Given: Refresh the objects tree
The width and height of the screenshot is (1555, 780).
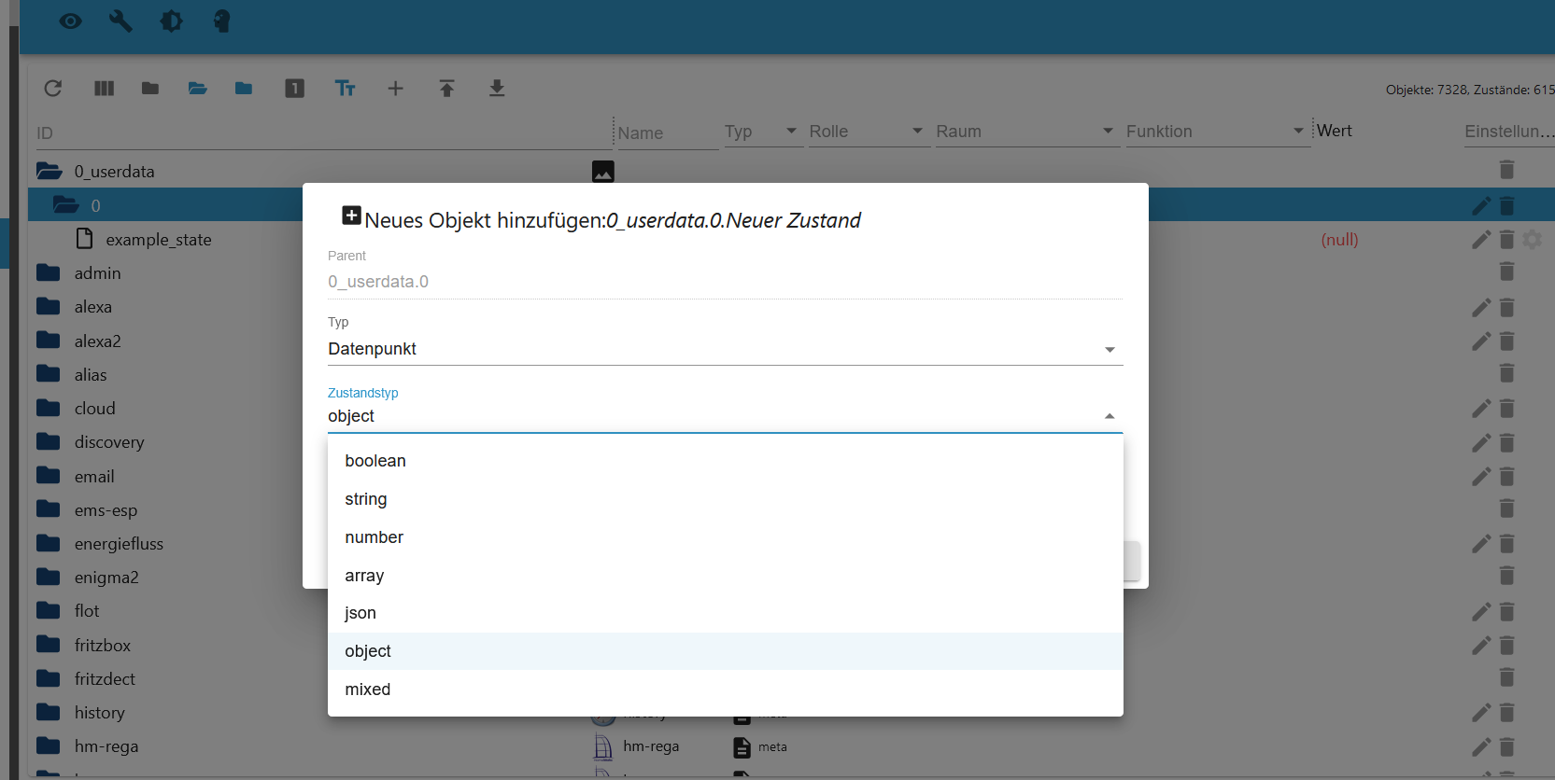Looking at the screenshot, I should coord(53,88).
